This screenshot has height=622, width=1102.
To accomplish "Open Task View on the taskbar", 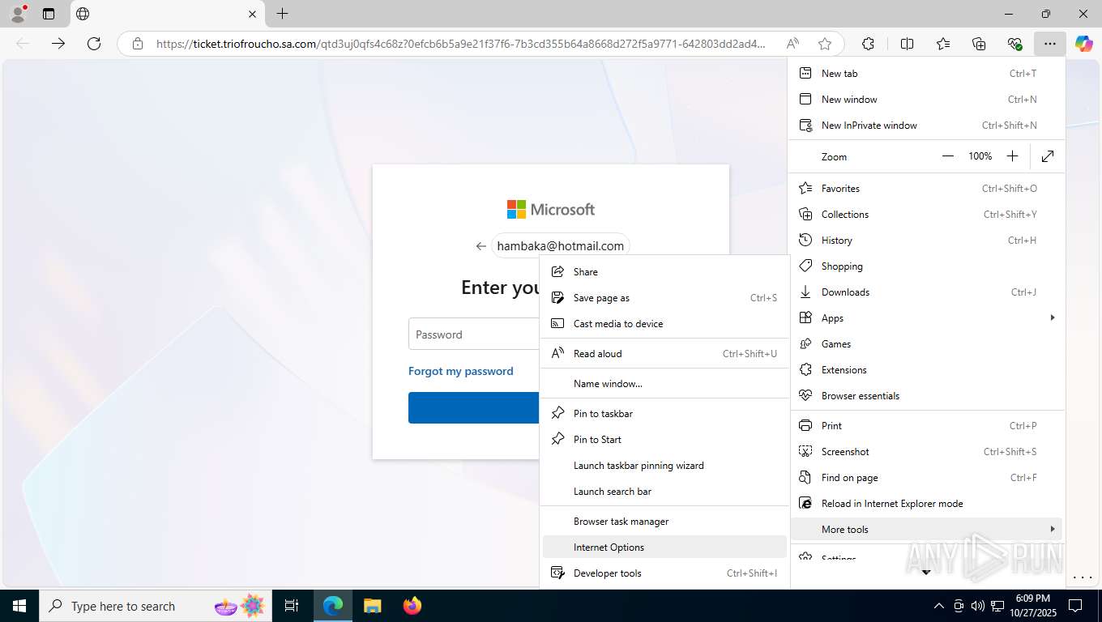I will 292,606.
